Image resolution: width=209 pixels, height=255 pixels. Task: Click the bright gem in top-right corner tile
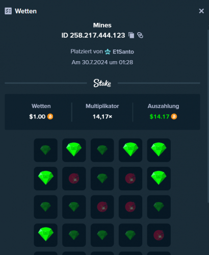(159, 150)
